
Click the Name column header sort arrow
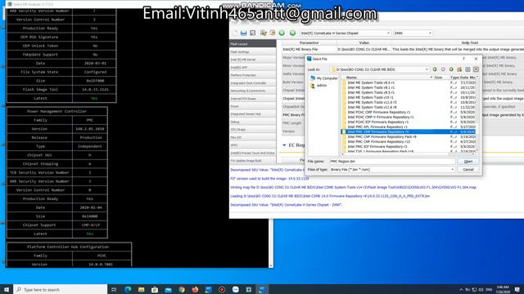[431, 78]
